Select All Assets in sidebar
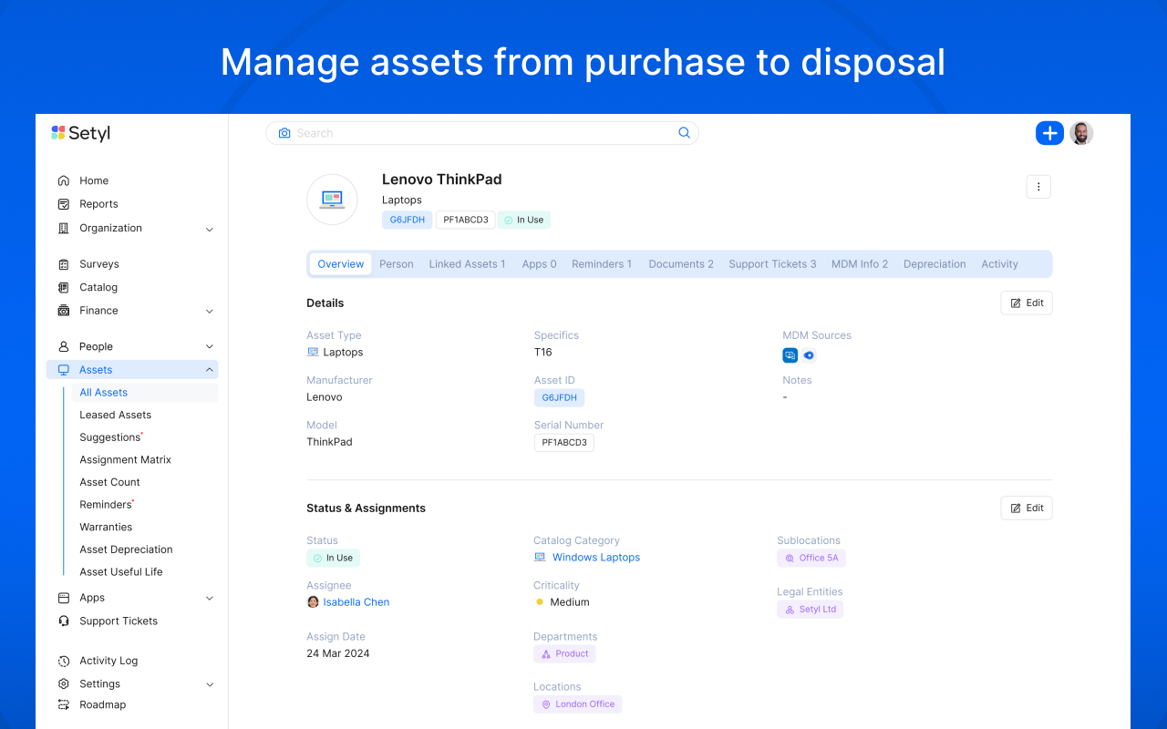 (145, 393)
